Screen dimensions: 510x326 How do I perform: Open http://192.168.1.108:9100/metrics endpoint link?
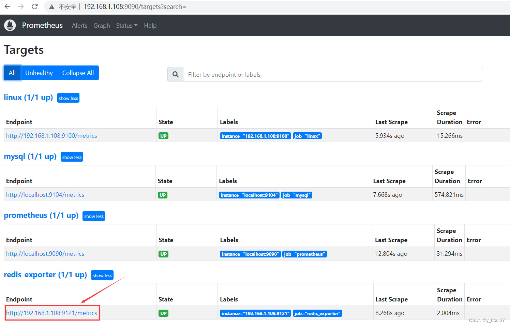(51, 136)
